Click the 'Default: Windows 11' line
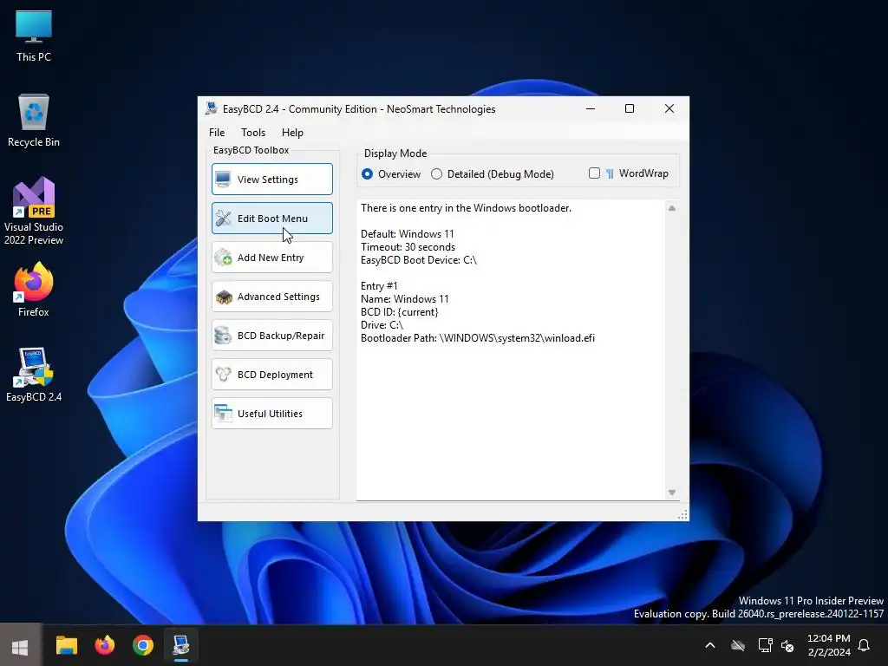The width and height of the screenshot is (888, 666). point(408,234)
